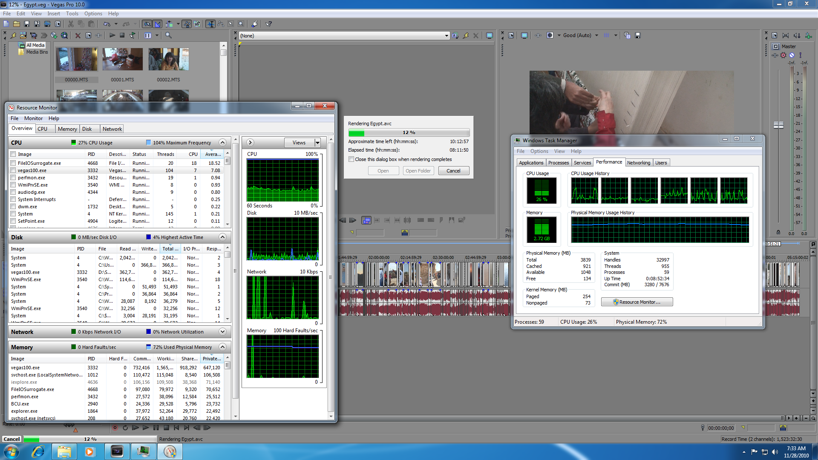Click the Dim Output speaker icon in mixer

click(797, 35)
